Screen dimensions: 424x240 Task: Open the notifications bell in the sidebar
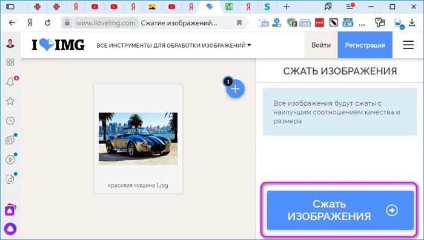click(x=10, y=82)
